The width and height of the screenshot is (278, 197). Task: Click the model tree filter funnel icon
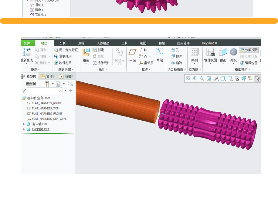[x=24, y=91]
